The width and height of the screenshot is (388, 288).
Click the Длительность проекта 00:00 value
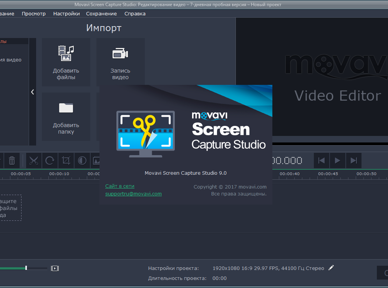point(219,278)
